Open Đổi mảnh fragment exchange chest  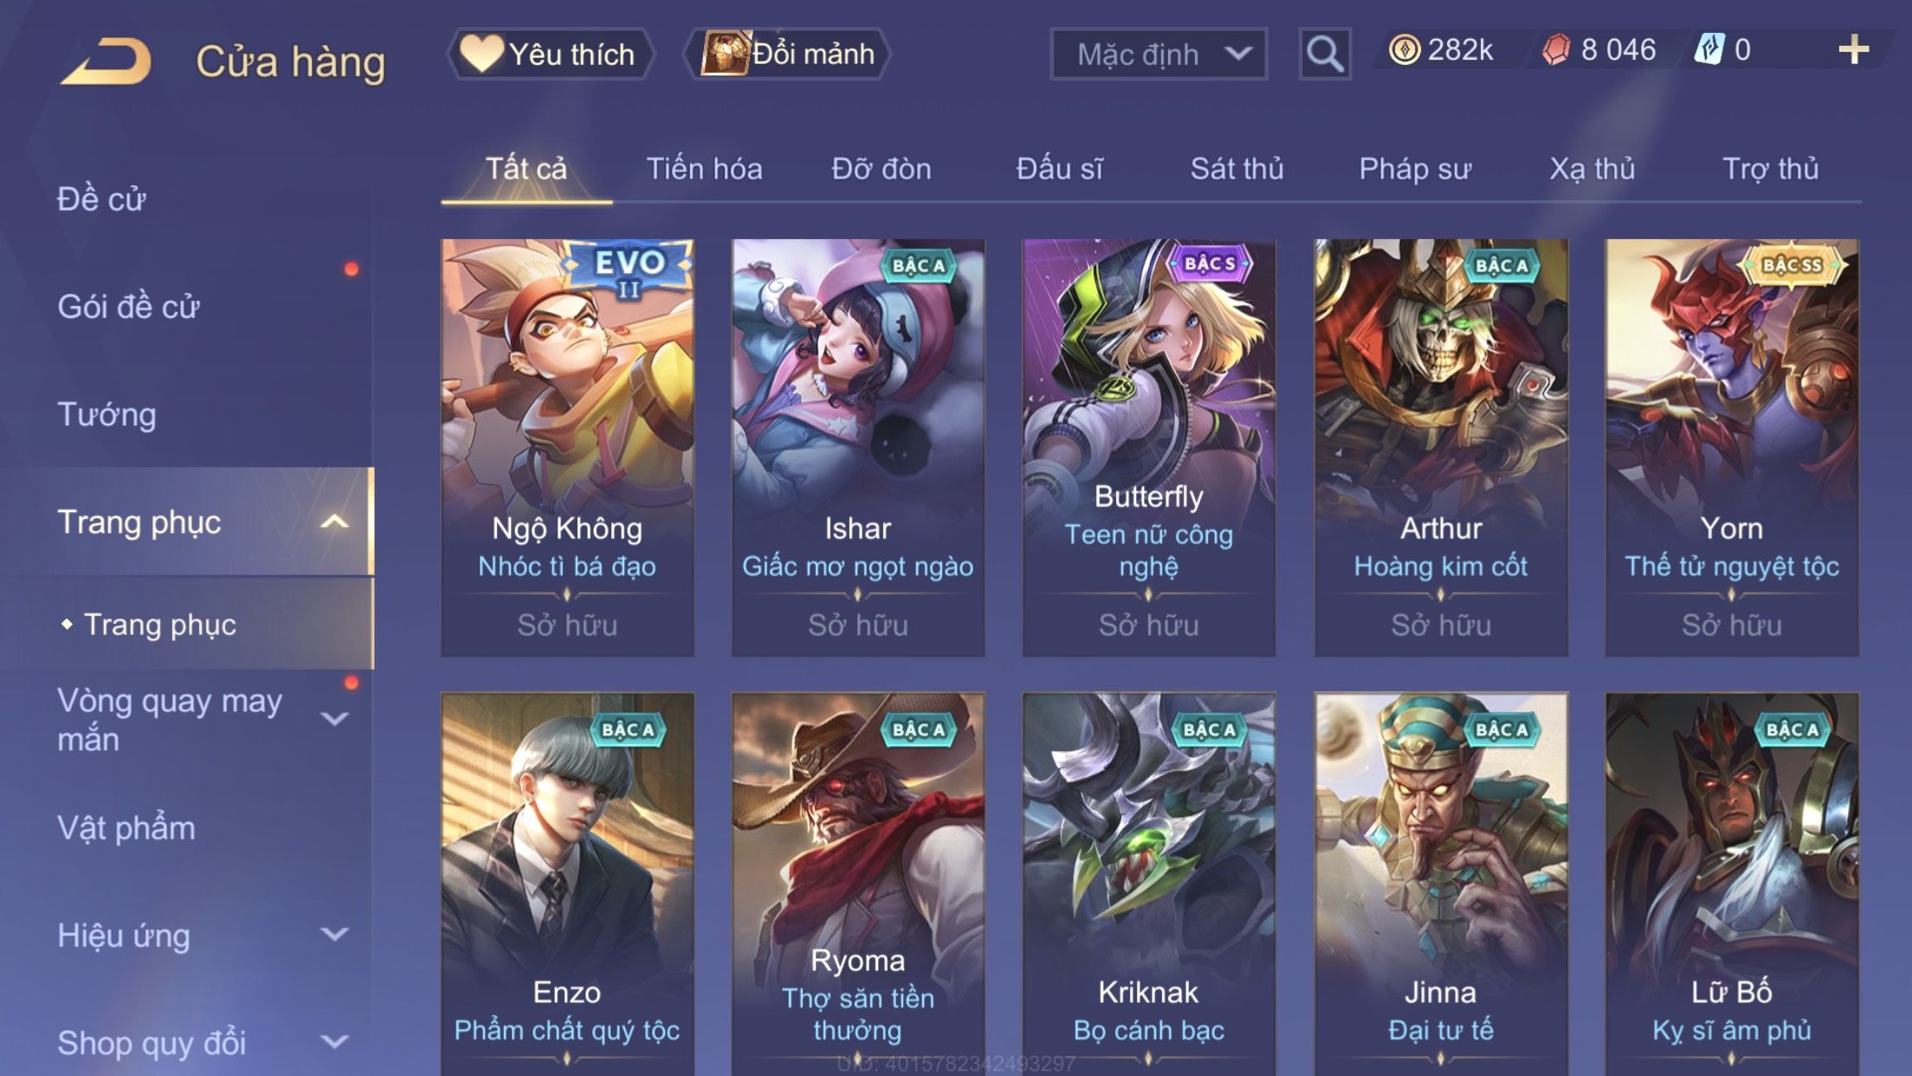click(788, 54)
